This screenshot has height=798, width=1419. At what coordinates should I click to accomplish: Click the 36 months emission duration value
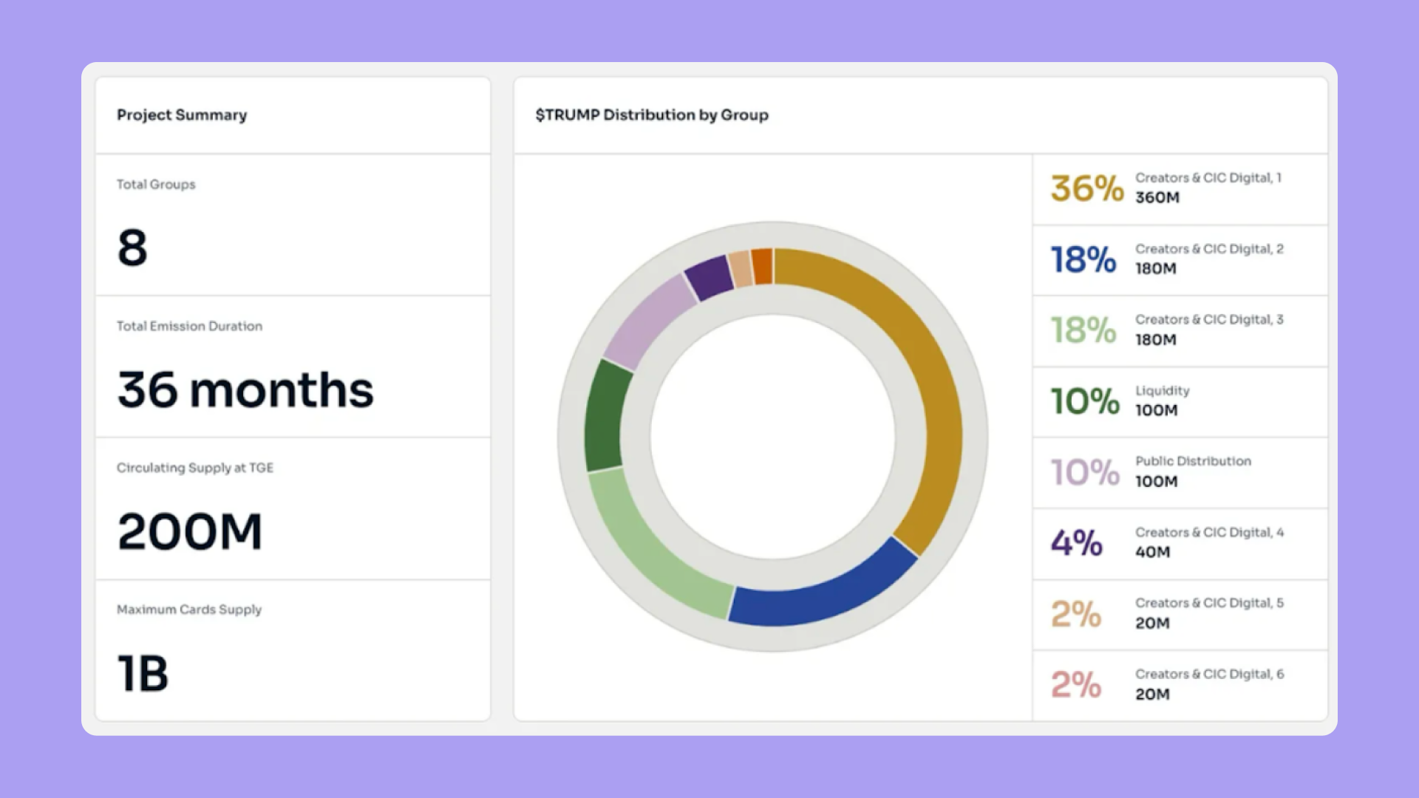pyautogui.click(x=245, y=389)
